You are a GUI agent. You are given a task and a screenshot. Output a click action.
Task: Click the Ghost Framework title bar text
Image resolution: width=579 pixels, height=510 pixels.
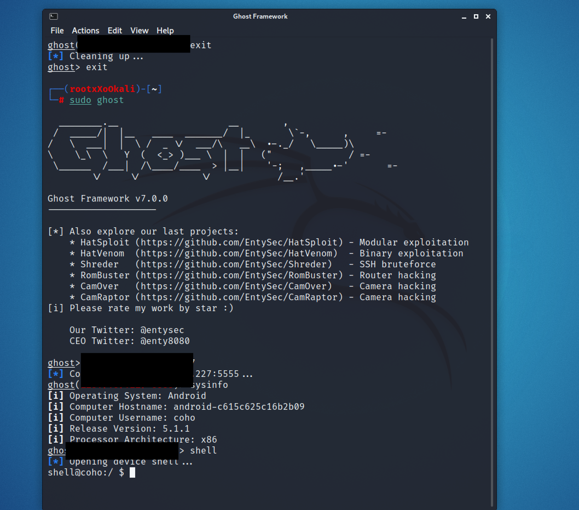[260, 16]
